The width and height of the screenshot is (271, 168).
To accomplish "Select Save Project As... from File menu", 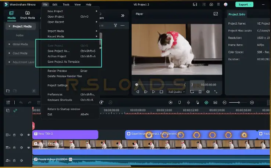I will point(58,51).
